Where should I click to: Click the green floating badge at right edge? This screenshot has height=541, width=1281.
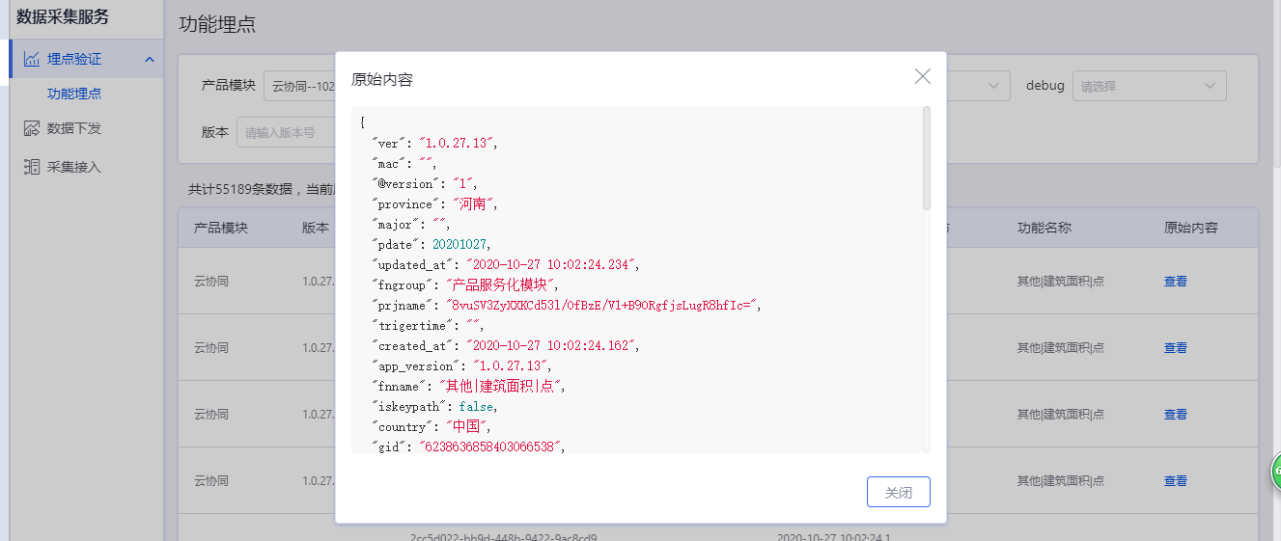coord(1275,472)
